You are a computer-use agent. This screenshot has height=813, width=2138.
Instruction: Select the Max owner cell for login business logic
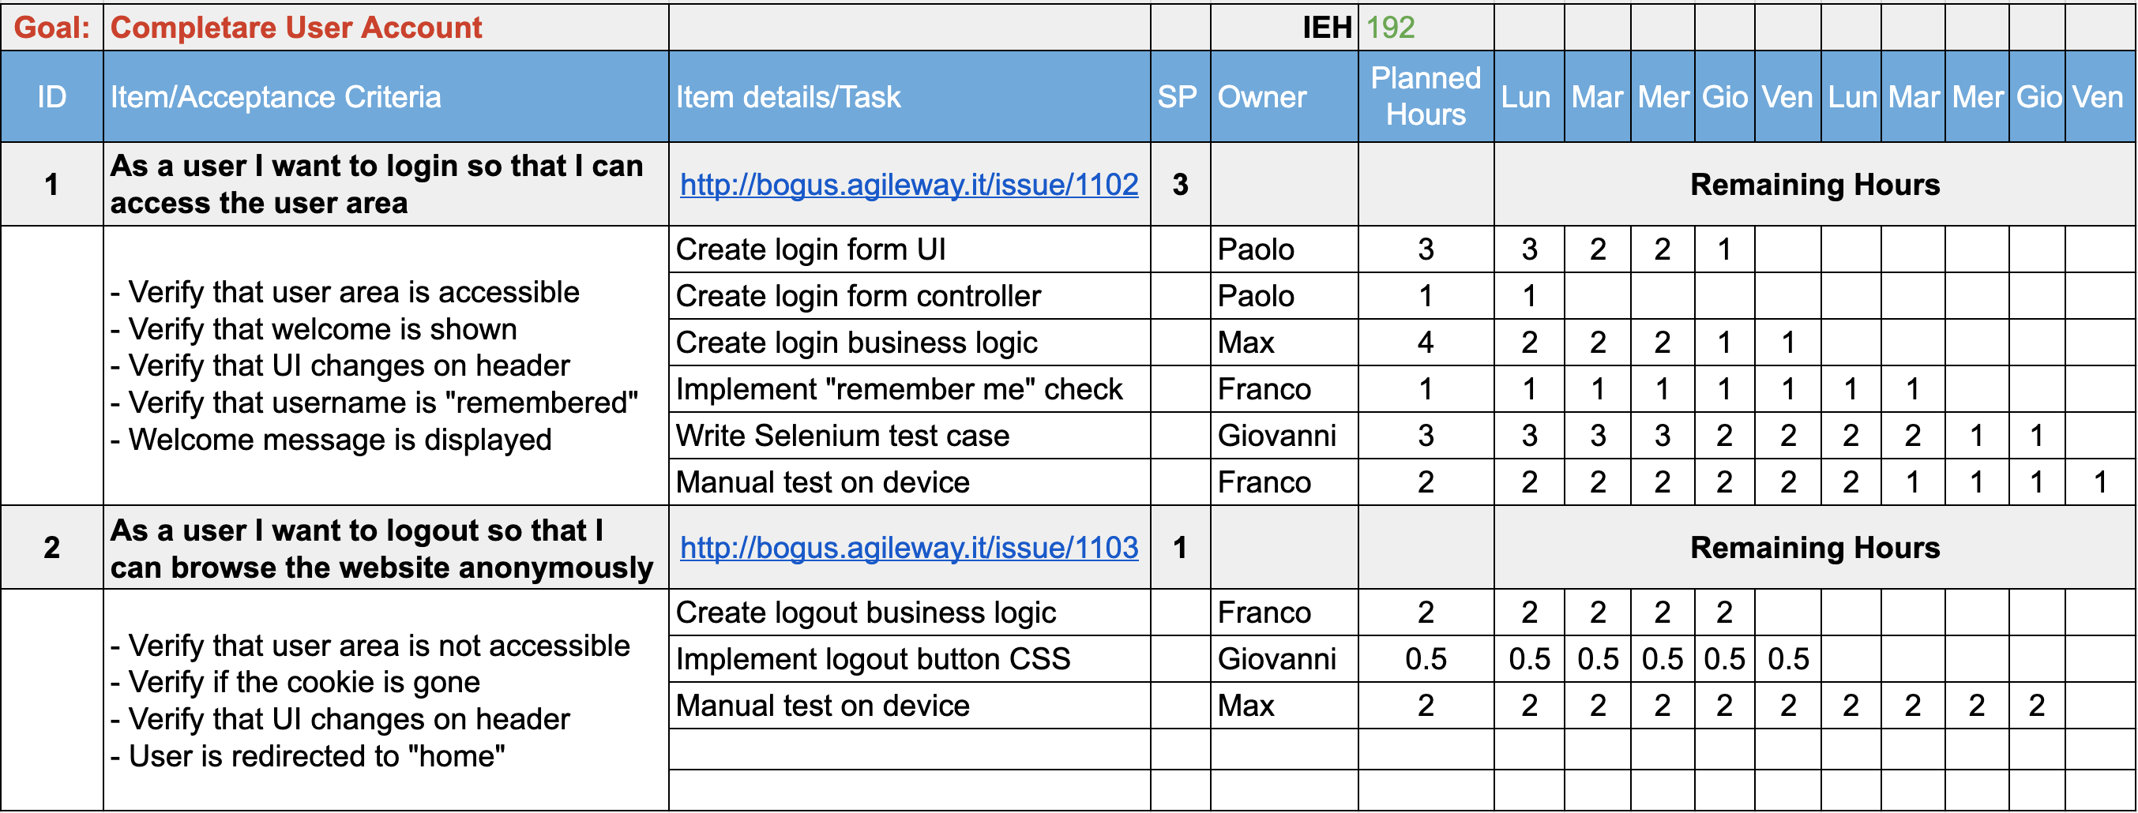(1246, 343)
